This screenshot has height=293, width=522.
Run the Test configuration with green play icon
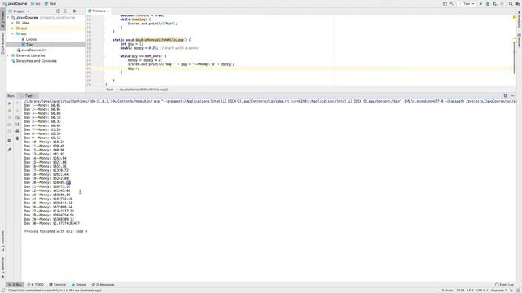pos(480,3)
